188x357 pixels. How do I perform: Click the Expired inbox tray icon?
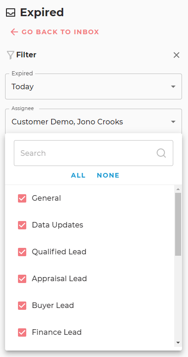[x=11, y=13]
